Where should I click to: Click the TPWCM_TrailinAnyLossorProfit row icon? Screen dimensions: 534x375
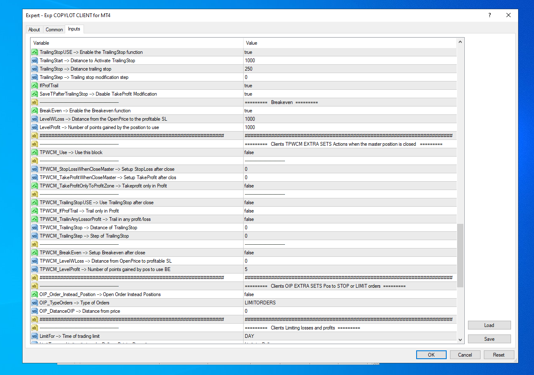click(x=35, y=219)
